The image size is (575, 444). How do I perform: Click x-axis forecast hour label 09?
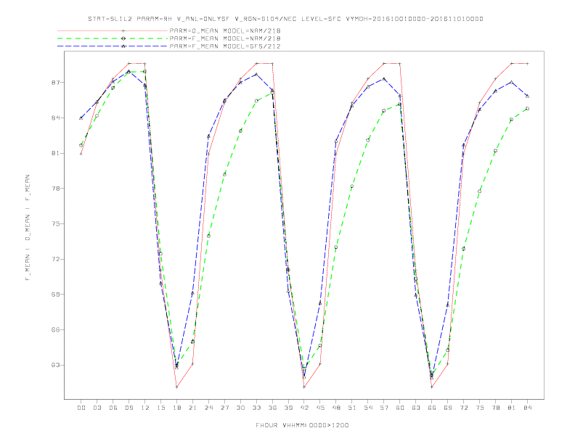(x=129, y=408)
